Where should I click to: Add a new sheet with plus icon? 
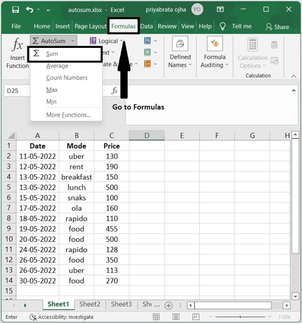169,305
